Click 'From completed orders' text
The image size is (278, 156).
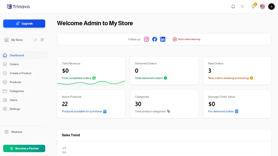[x=76, y=78]
